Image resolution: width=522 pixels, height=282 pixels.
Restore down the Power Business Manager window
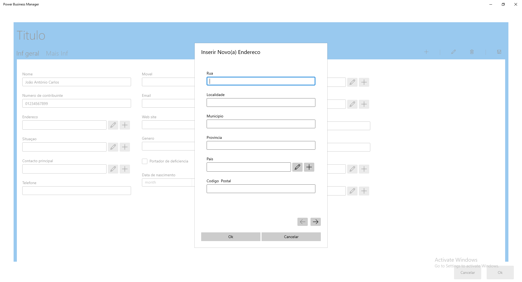(x=503, y=4)
